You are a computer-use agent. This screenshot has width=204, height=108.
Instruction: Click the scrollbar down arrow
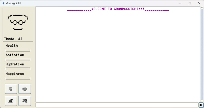click(x=202, y=101)
